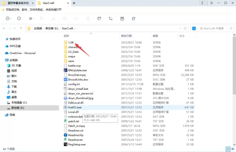Click the crop-shaped toolbar icon
Screen dimensions: 236x152
111,19
